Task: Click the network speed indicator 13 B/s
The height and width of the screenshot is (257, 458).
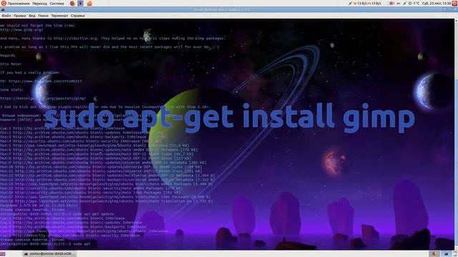Action: pyautogui.click(x=367, y=4)
